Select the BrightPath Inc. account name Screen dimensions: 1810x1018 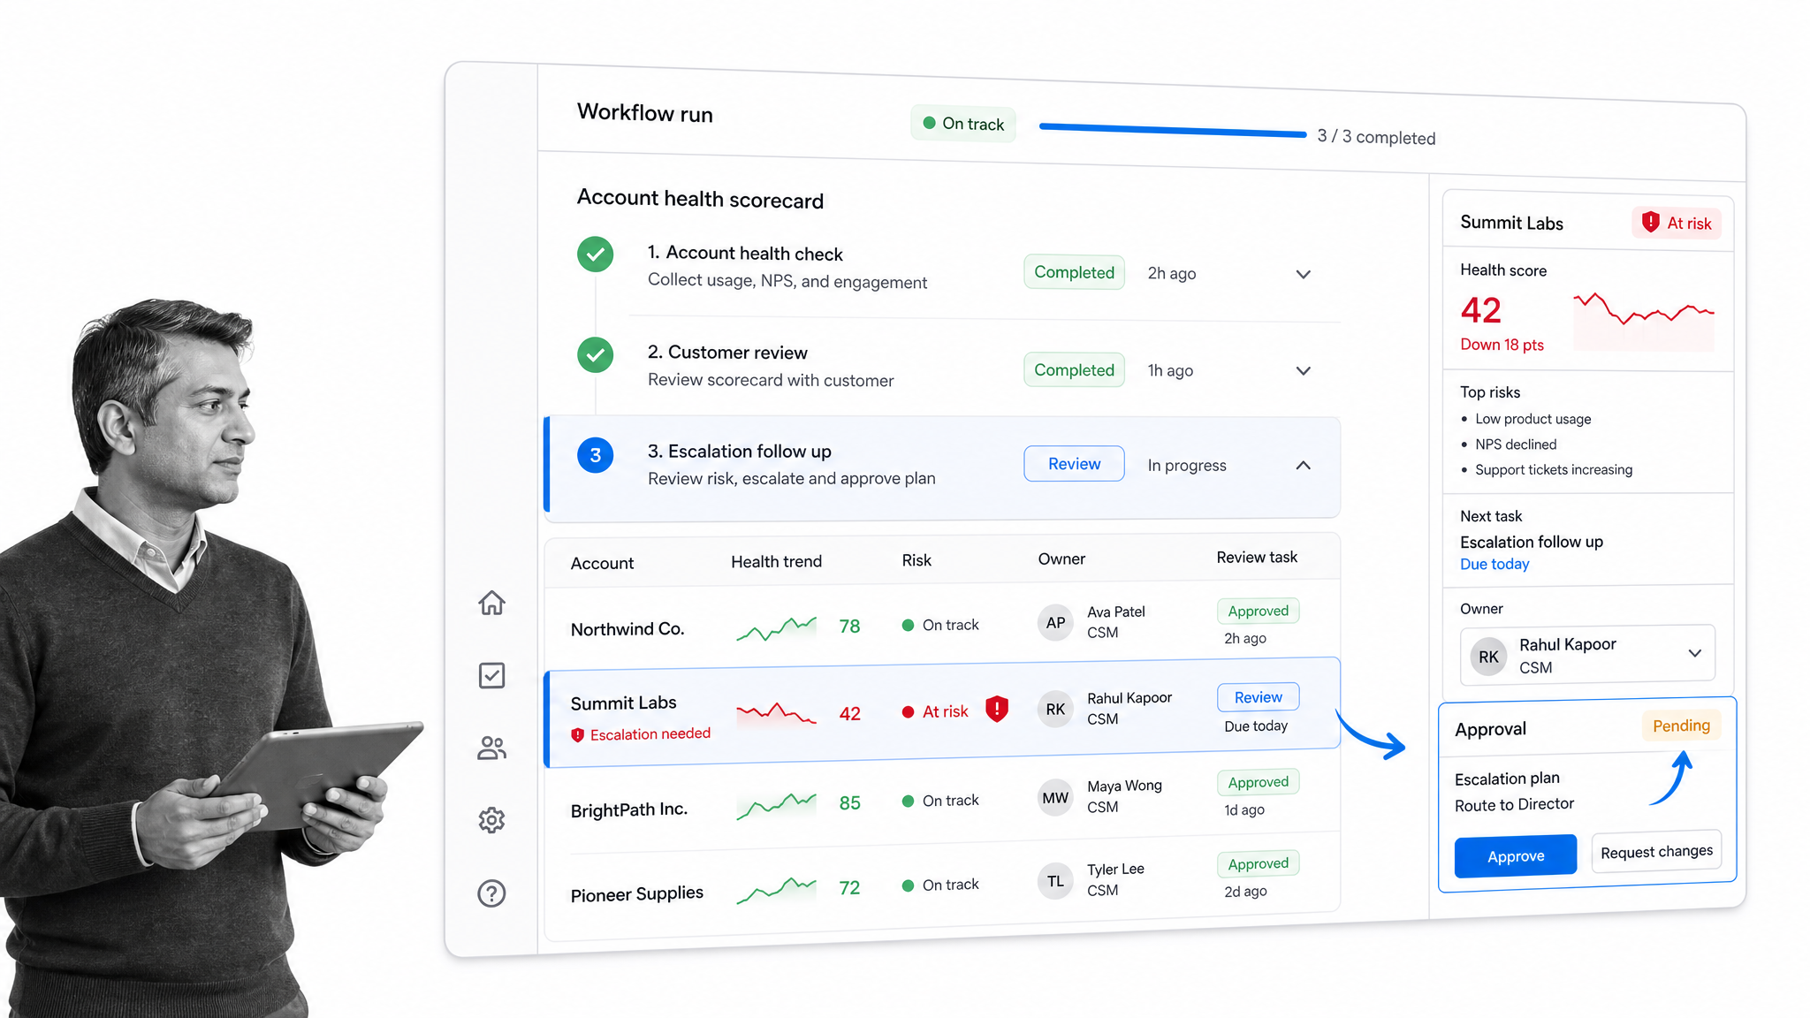(628, 809)
